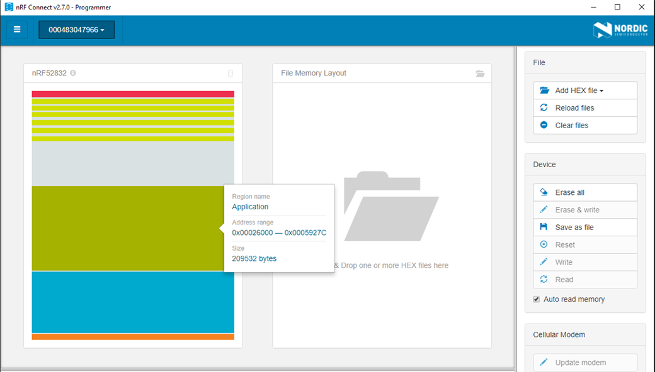Image resolution: width=655 pixels, height=372 pixels.
Task: Select the olive Application memory region
Action: coord(128,228)
